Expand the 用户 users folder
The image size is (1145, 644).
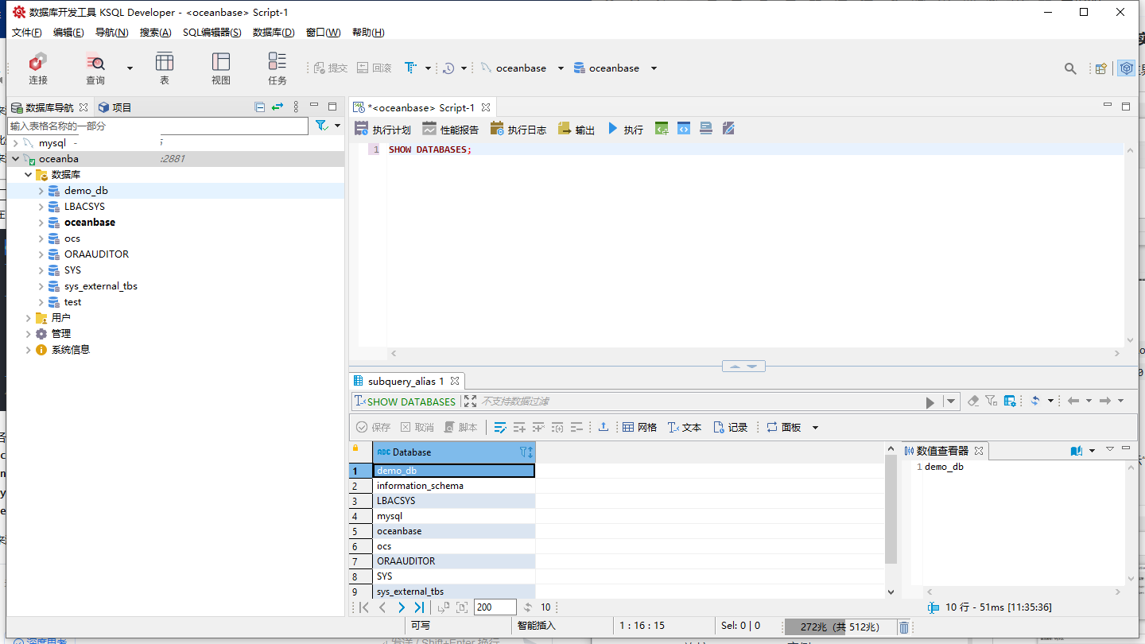click(x=29, y=318)
